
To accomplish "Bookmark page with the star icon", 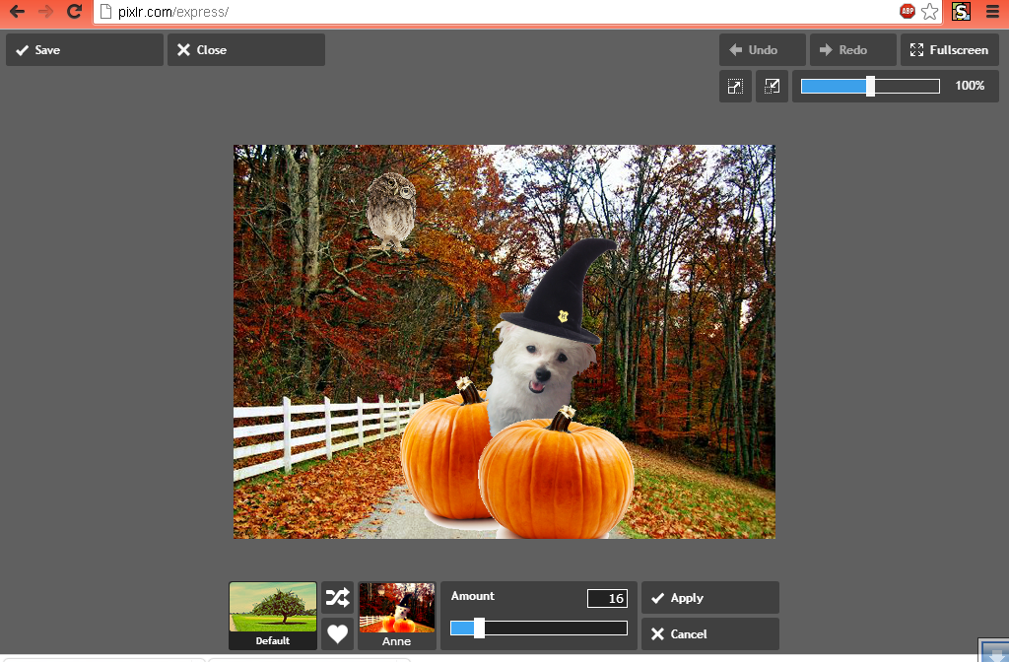I will pyautogui.click(x=929, y=11).
